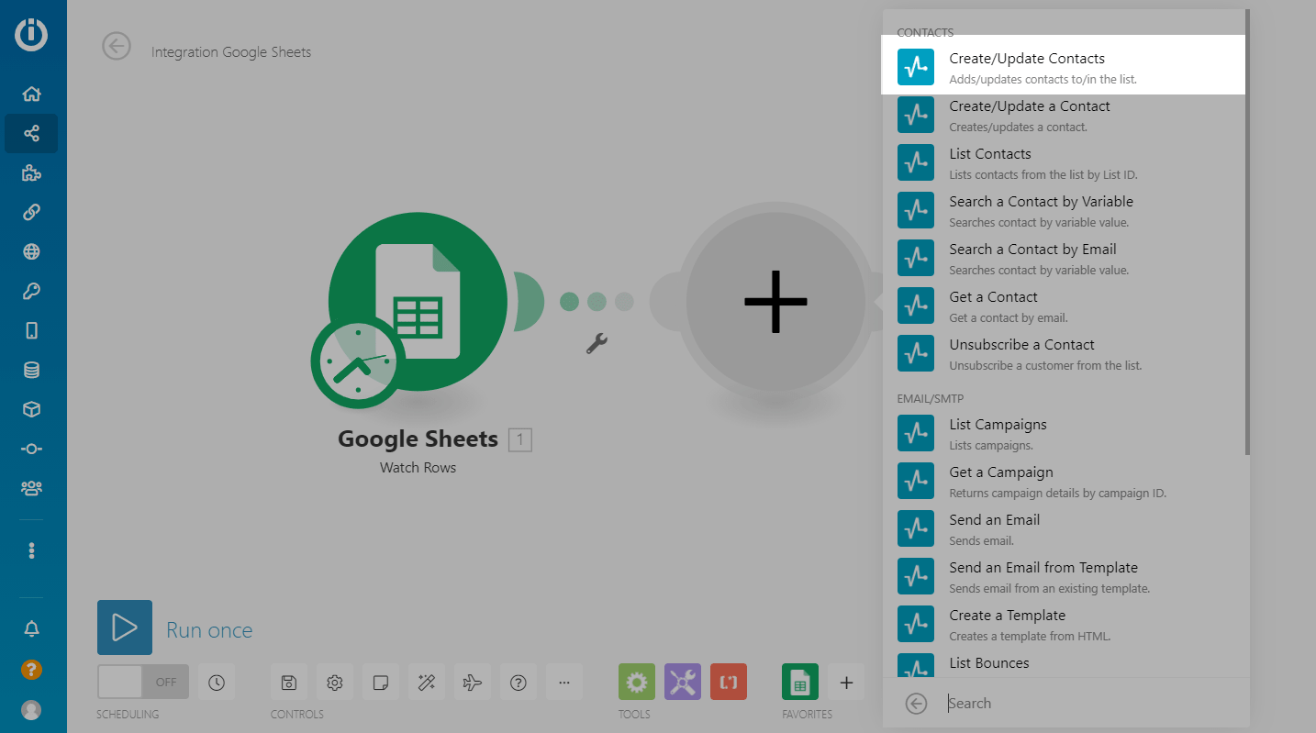Add a favorite with the plus button
1316x733 pixels.
click(x=846, y=683)
